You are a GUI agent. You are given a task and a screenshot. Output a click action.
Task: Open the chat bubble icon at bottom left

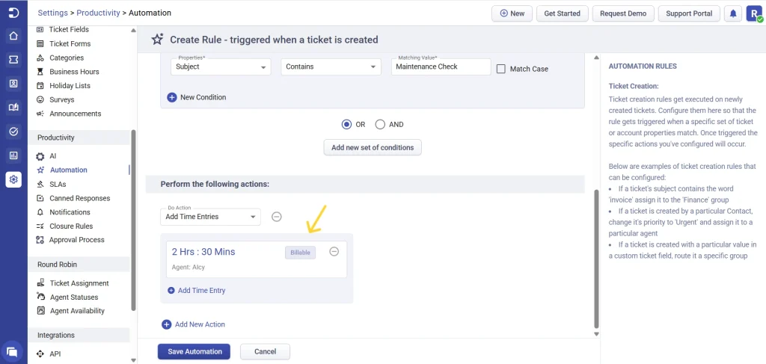(x=13, y=351)
